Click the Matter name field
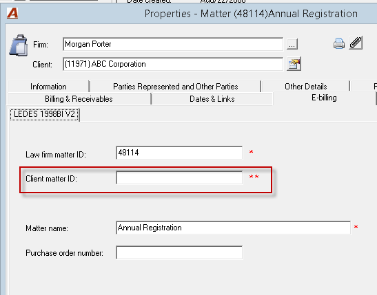The image size is (377, 295). [x=233, y=228]
